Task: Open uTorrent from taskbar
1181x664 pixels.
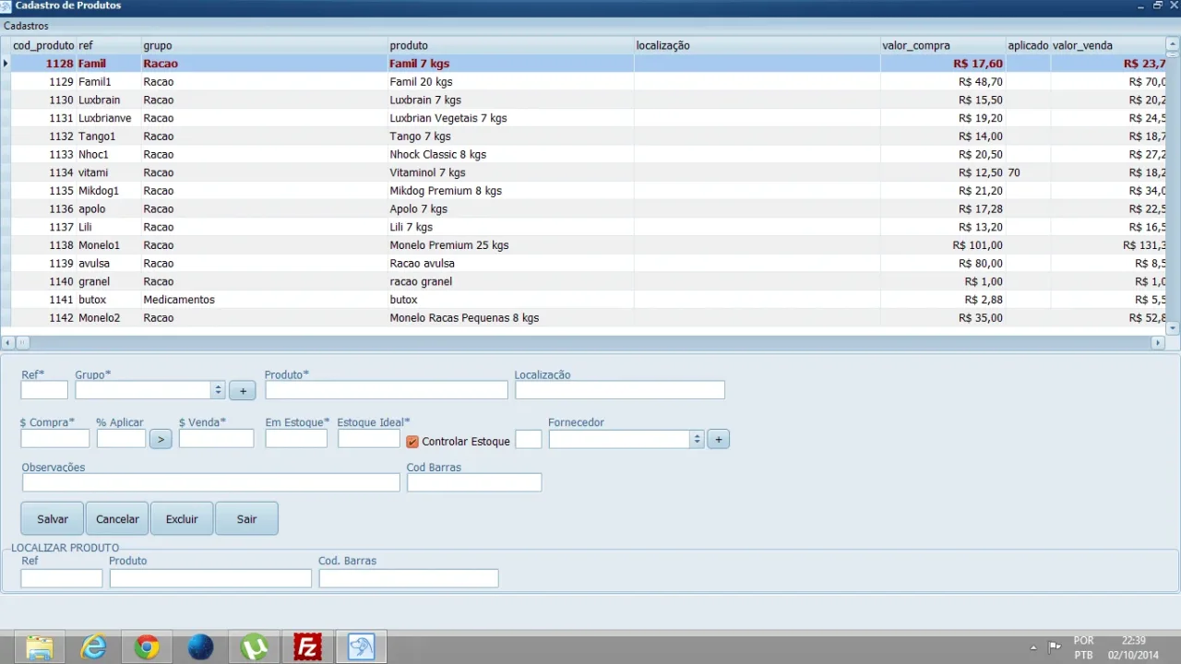Action: pyautogui.click(x=254, y=647)
